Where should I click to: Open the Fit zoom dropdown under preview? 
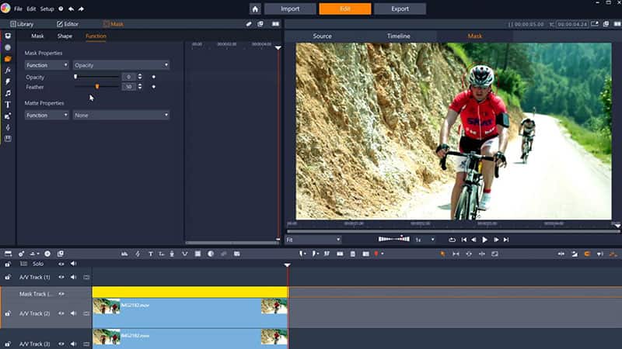(x=313, y=240)
